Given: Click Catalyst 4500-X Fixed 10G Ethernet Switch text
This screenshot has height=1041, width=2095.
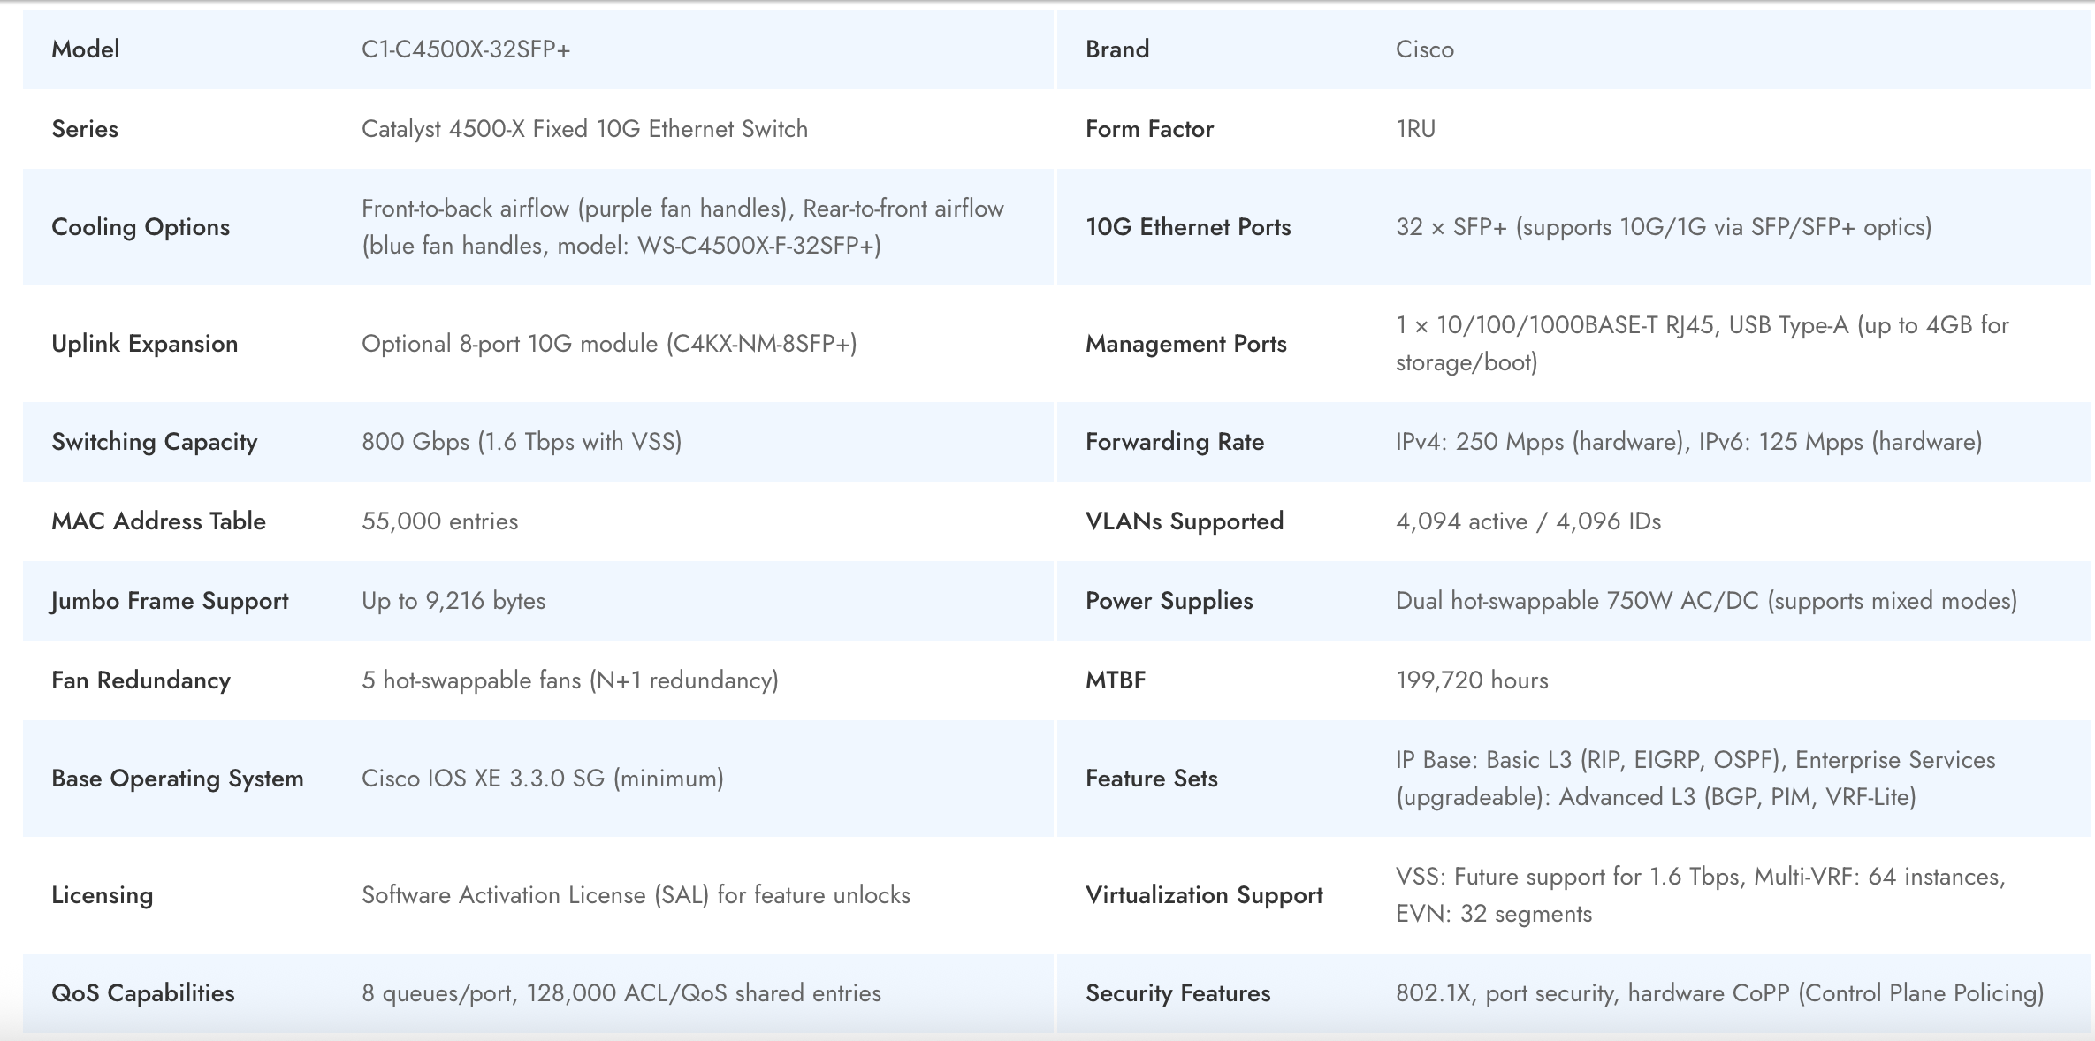Looking at the screenshot, I should [584, 129].
